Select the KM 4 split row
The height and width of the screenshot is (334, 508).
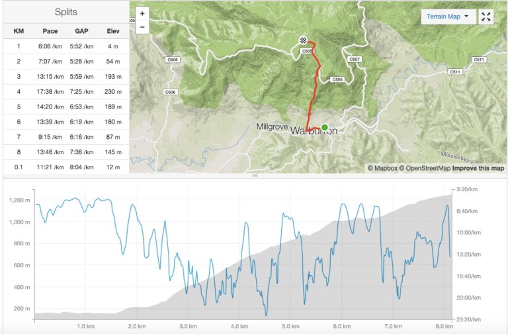[64, 91]
